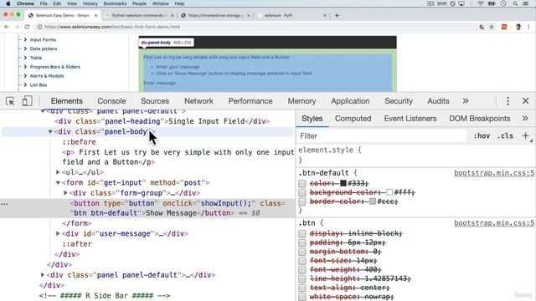Open Table sidebar link

pyautogui.click(x=36, y=58)
